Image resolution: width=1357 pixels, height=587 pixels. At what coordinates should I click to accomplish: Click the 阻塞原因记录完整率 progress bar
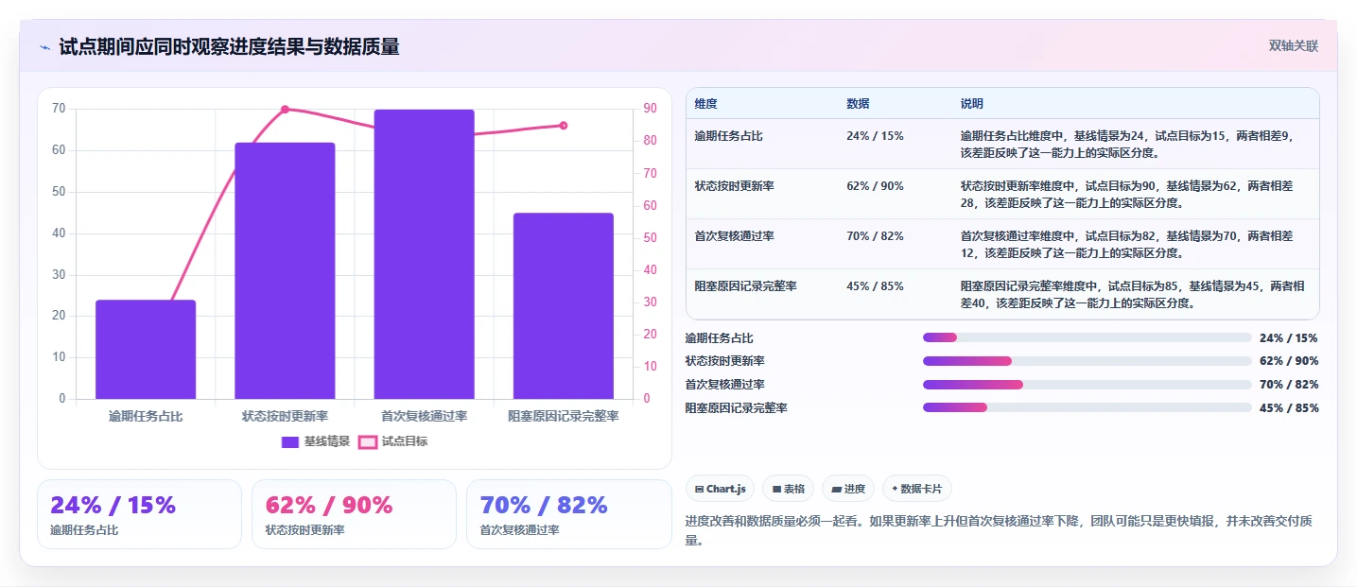[1087, 407]
